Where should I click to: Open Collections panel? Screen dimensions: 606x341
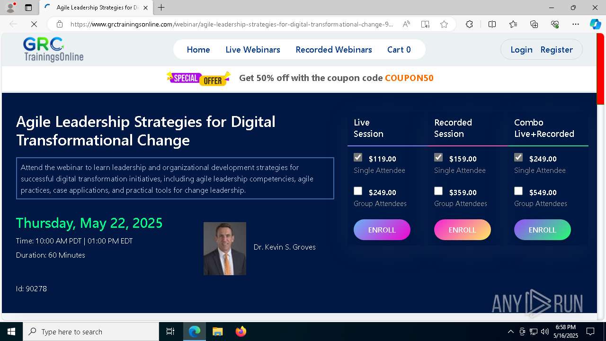[534, 24]
